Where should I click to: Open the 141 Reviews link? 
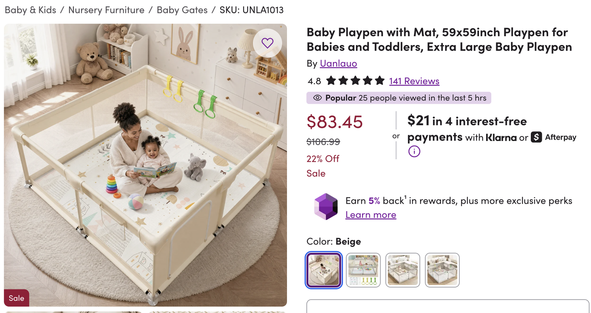point(414,81)
